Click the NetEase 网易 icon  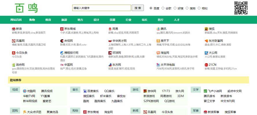(x=110, y=29)
